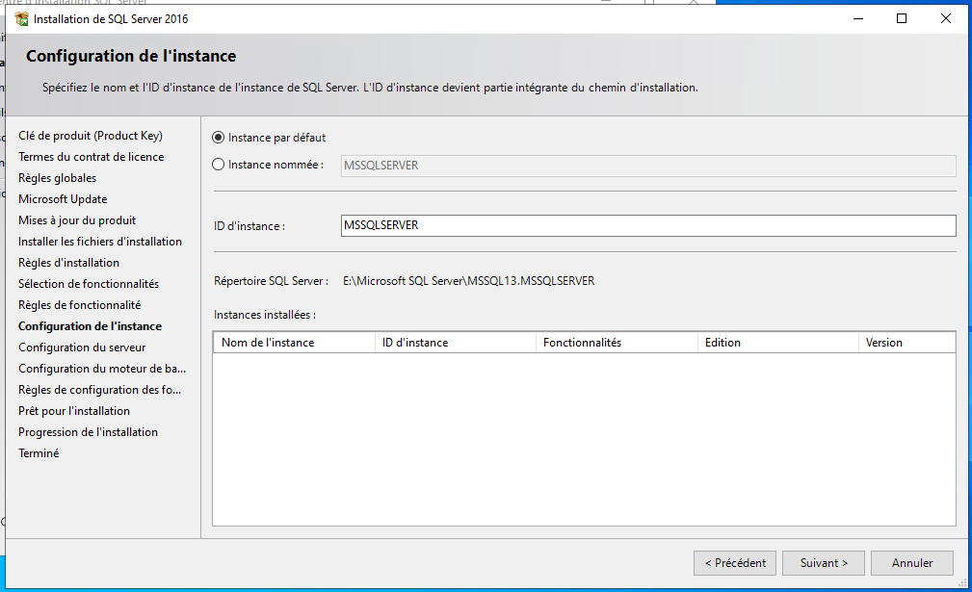Minimize the SQL Server 2016 installer window
Screen dimensions: 972x592
tap(858, 18)
